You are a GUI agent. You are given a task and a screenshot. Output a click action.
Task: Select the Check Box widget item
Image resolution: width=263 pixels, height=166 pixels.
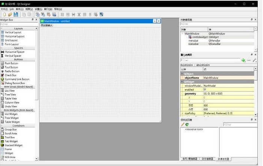10,75
